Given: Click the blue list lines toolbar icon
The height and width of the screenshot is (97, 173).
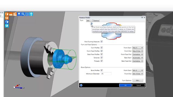Looking at the screenshot, I should click(27, 14).
